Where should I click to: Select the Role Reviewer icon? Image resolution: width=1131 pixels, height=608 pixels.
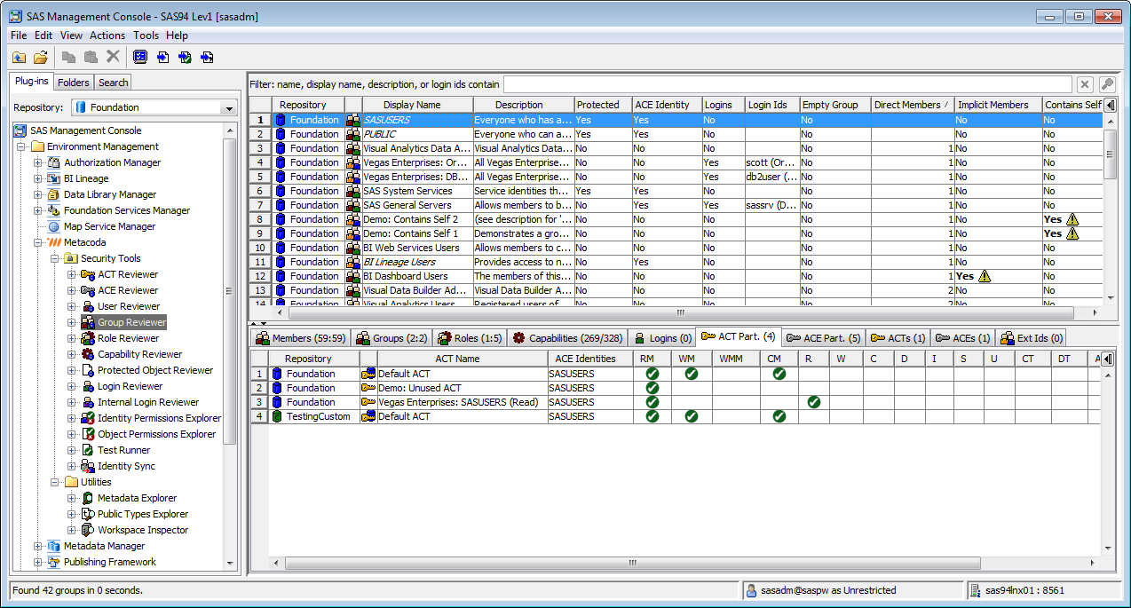[88, 338]
